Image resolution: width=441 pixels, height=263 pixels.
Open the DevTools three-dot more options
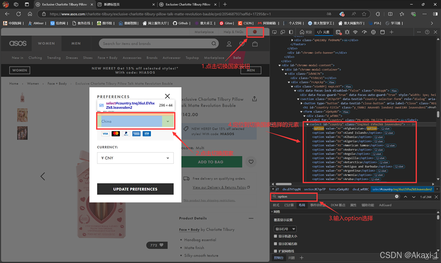point(419,32)
